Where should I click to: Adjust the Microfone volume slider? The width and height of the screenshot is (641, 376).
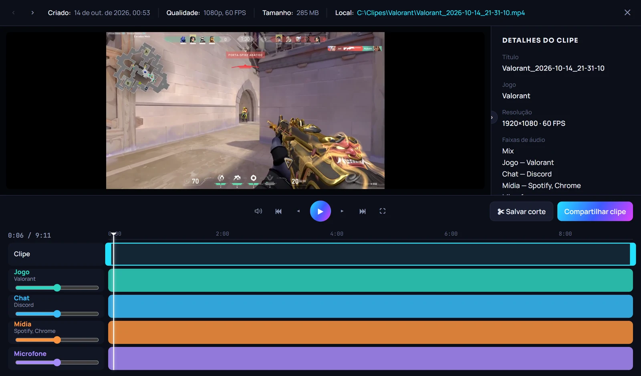pos(57,363)
